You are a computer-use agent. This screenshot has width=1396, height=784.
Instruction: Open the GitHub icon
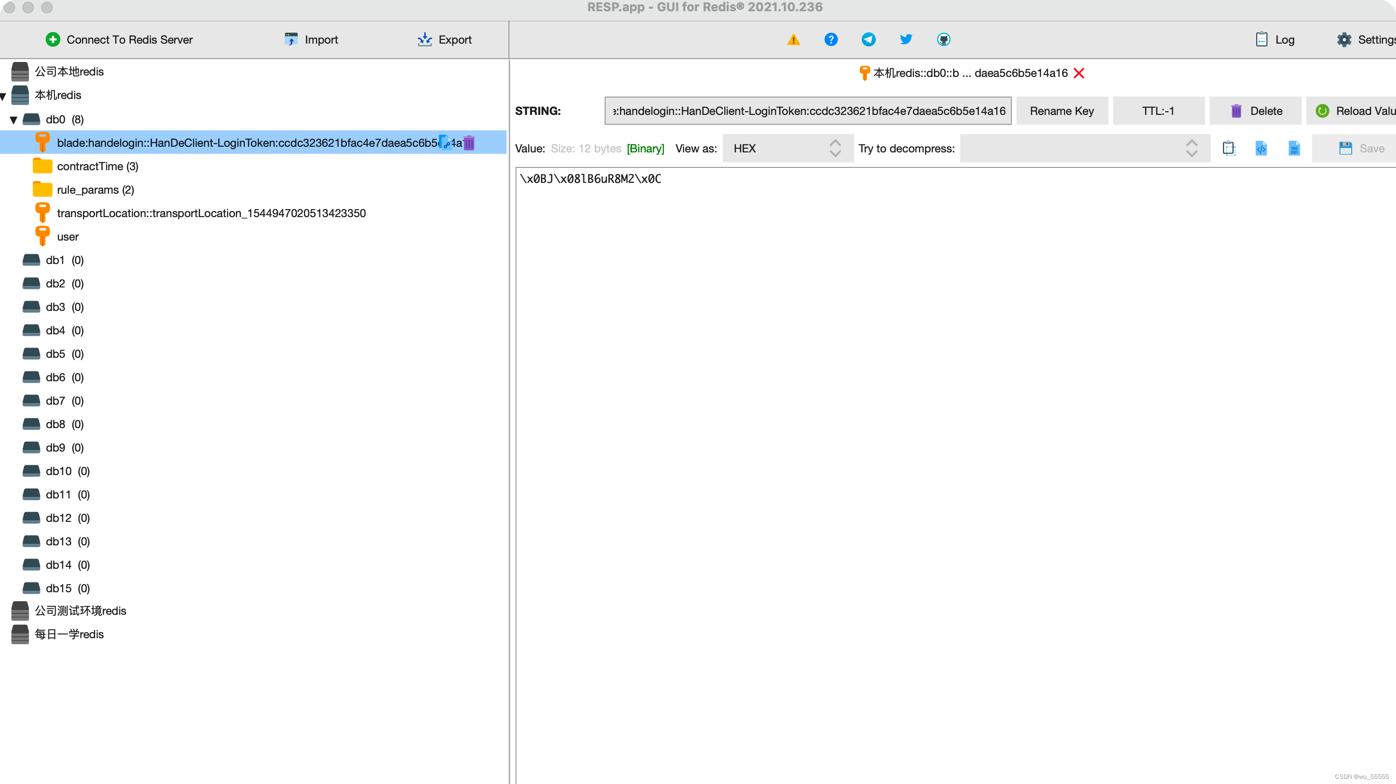[943, 39]
